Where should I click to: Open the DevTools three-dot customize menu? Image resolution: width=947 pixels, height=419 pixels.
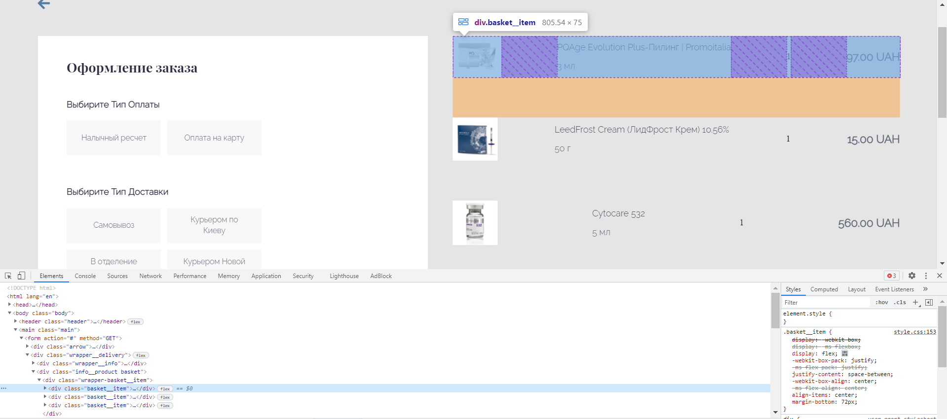(x=926, y=276)
